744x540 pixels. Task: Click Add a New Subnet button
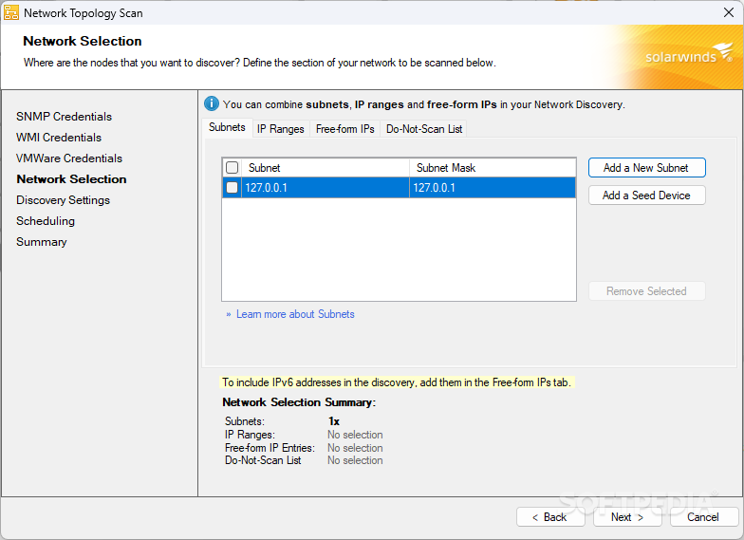(647, 167)
